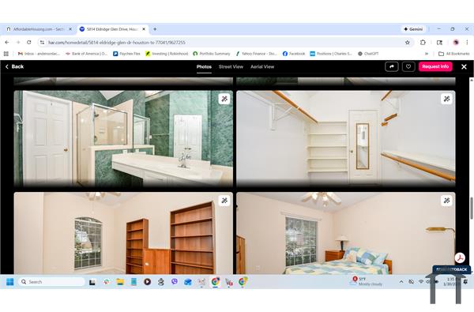Open the browser extensions puzzle icon
474x312 pixels.
423,43
